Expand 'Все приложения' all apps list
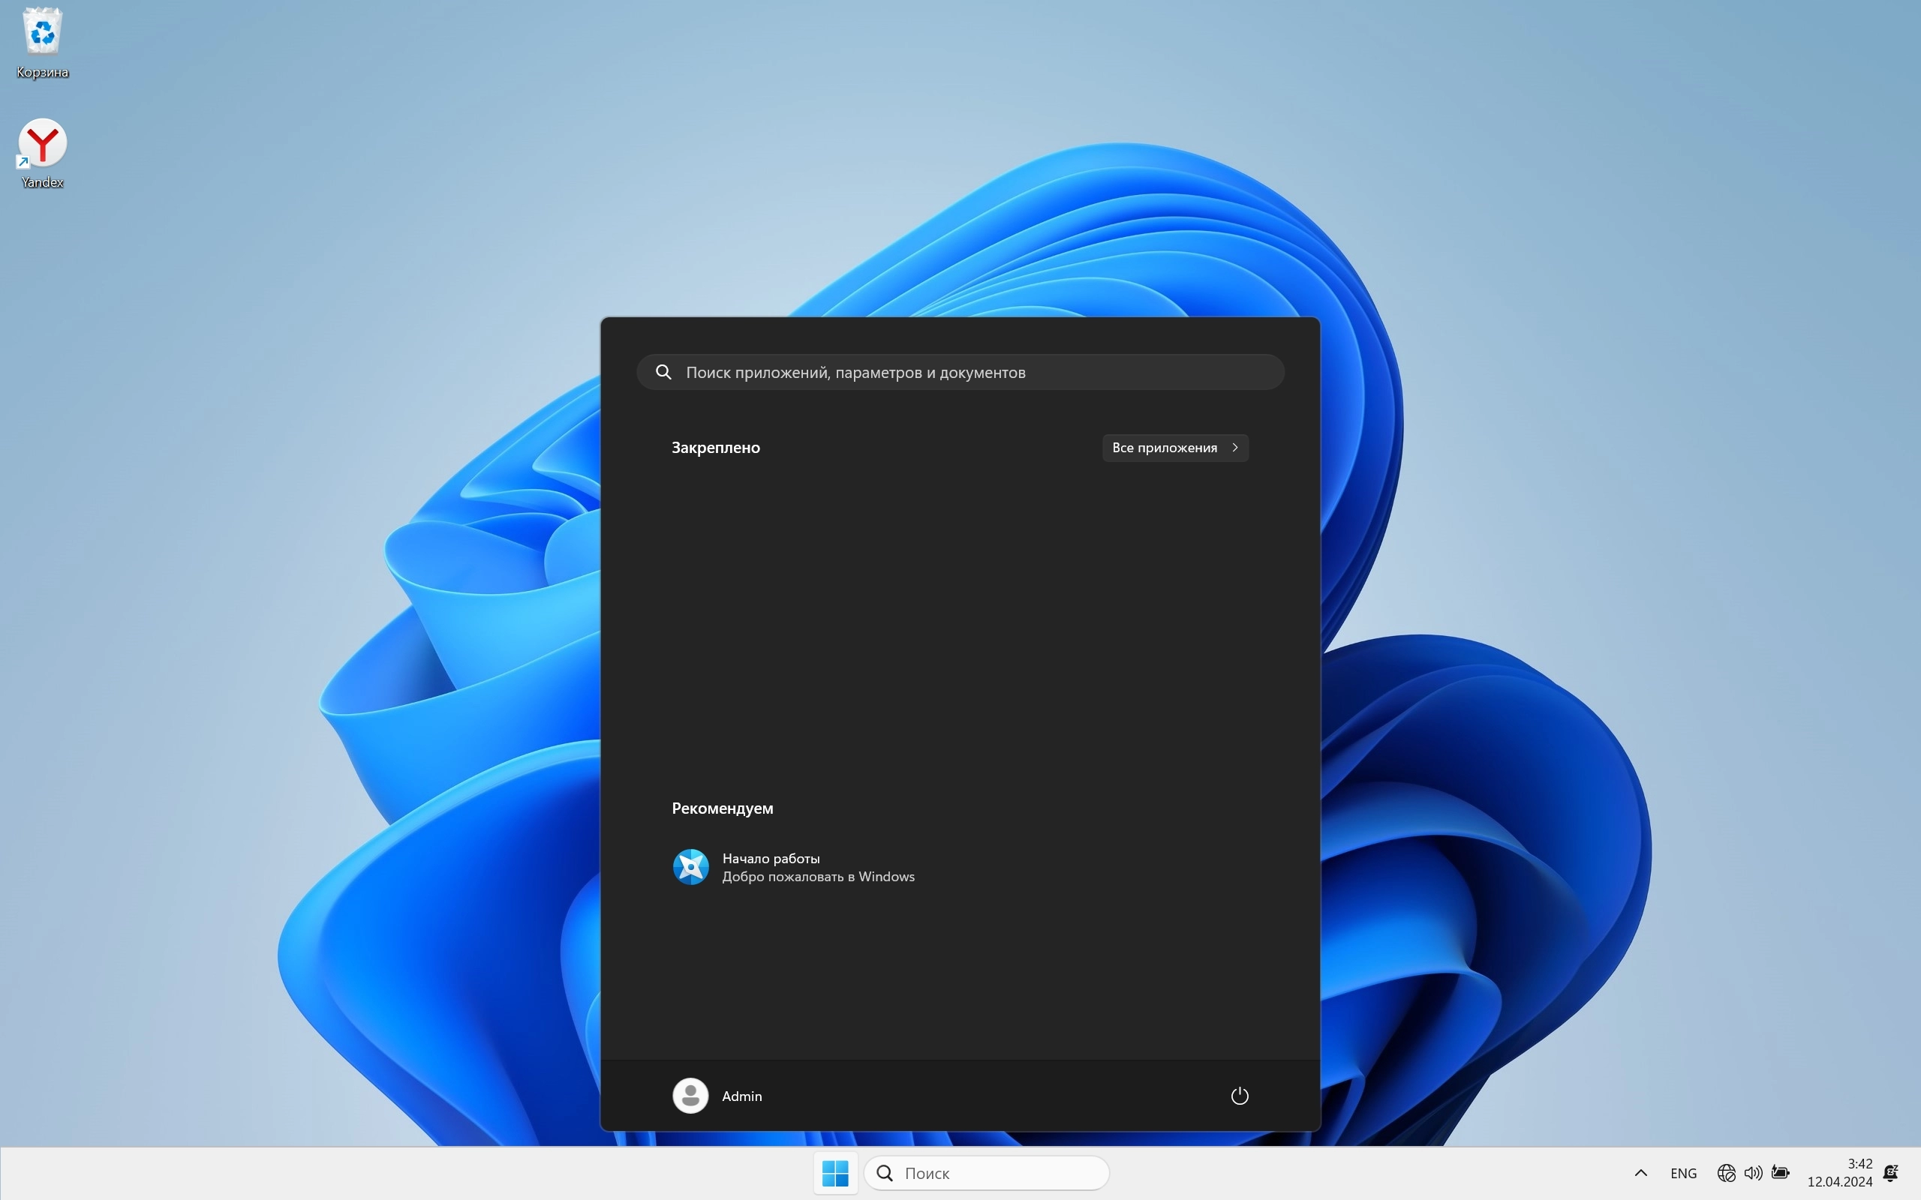This screenshot has width=1921, height=1200. [x=1175, y=448]
